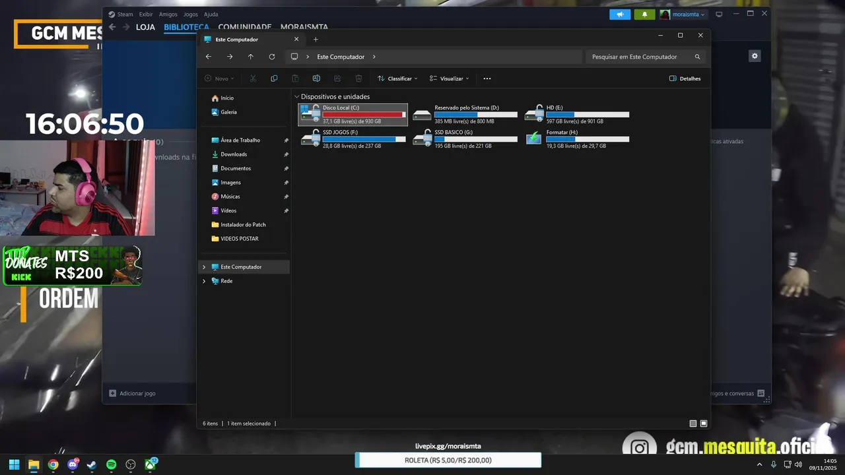Collapse Dispositivos e unidades group
The width and height of the screenshot is (845, 475).
pos(297,97)
